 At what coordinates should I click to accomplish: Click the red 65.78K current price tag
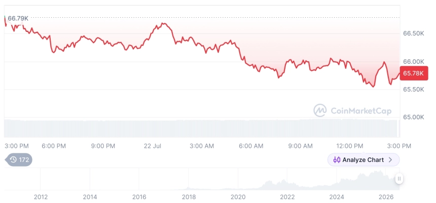pyautogui.click(x=414, y=73)
